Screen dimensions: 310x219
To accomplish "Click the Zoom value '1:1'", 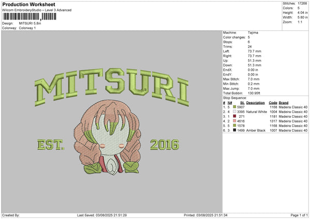I will (x=300, y=22).
